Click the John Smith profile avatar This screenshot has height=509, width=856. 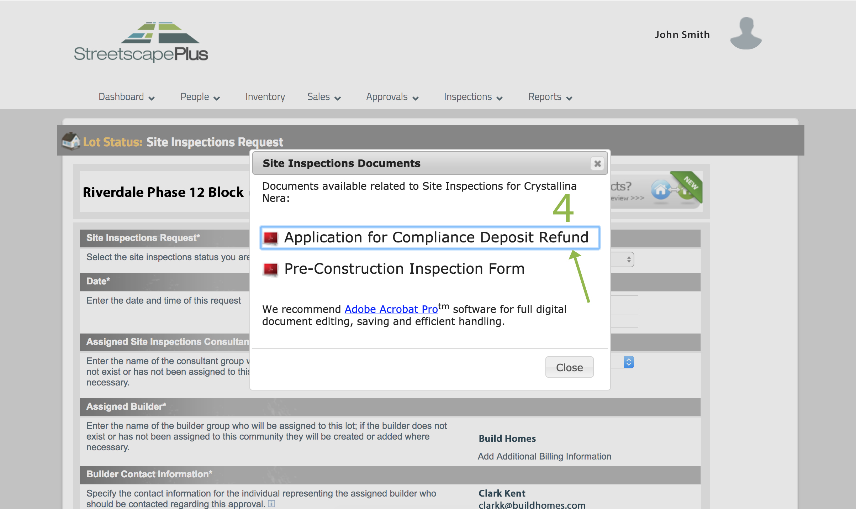[x=746, y=33]
